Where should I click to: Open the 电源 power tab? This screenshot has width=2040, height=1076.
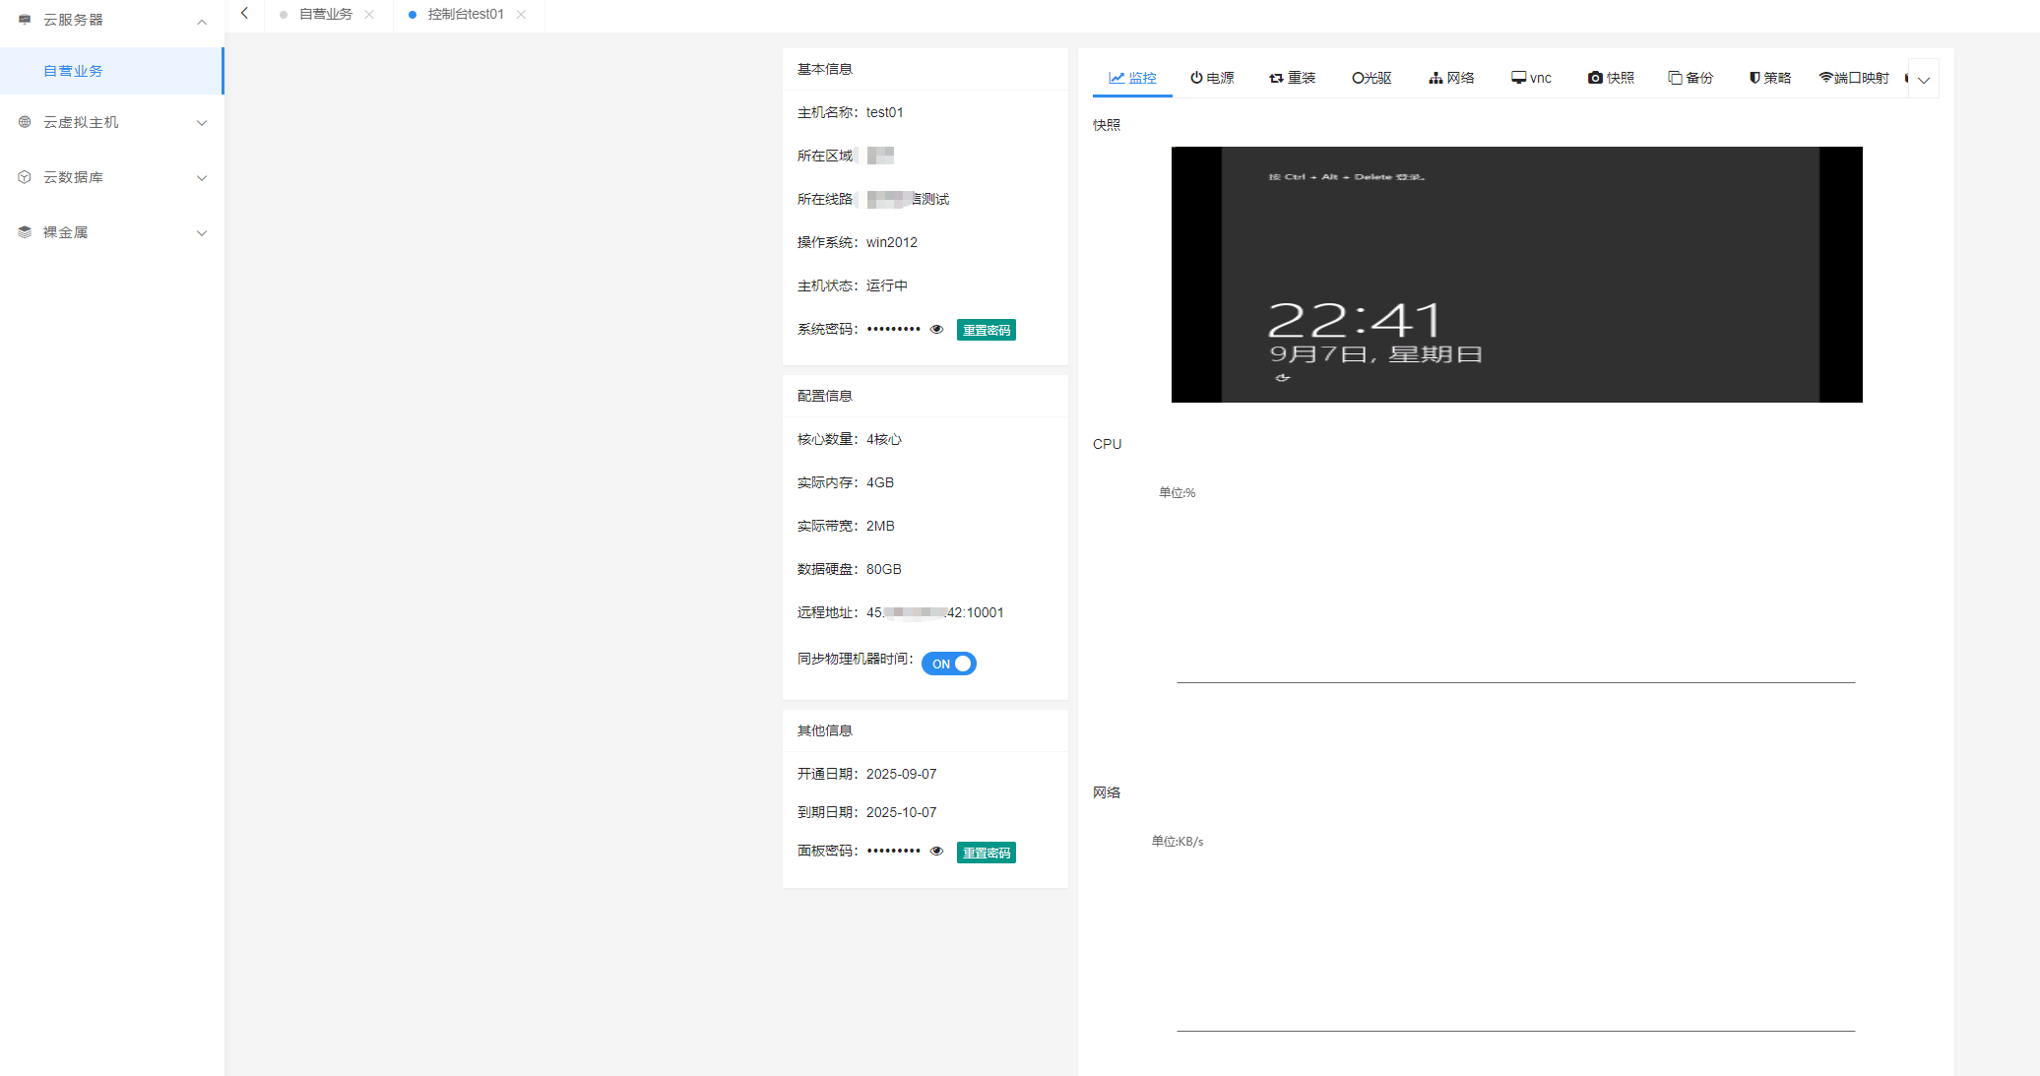[x=1212, y=78]
